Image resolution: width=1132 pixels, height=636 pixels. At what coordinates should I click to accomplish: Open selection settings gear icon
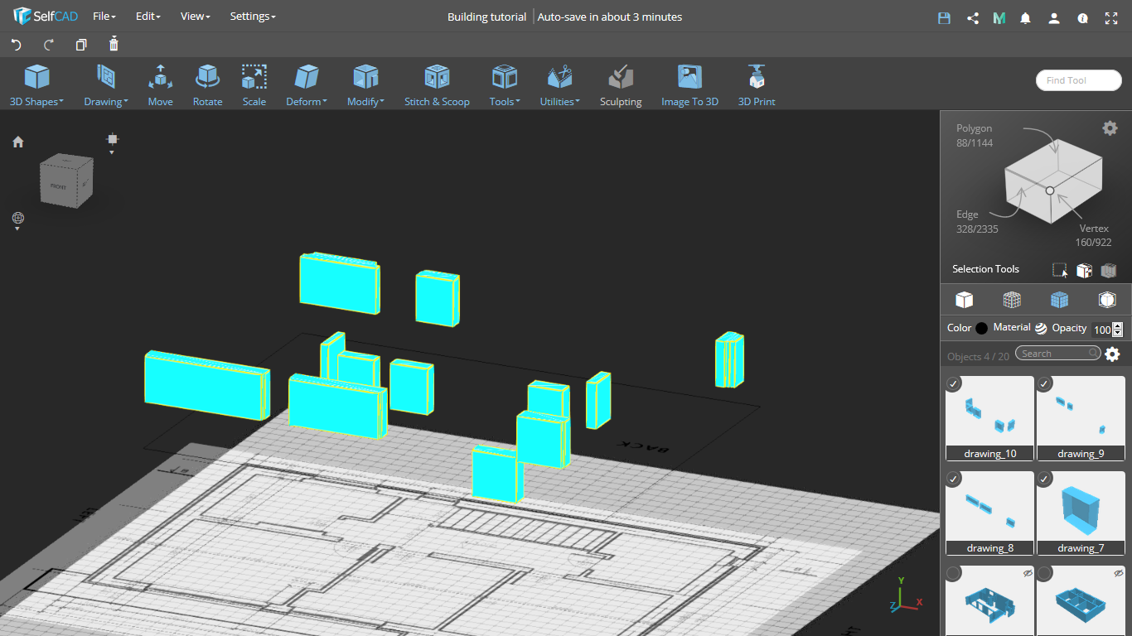[1110, 128]
